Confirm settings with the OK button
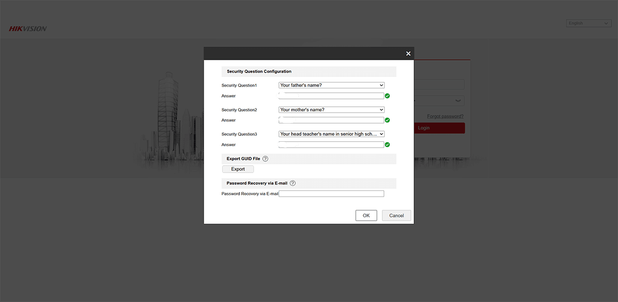Image resolution: width=618 pixels, height=302 pixels. (x=366, y=216)
